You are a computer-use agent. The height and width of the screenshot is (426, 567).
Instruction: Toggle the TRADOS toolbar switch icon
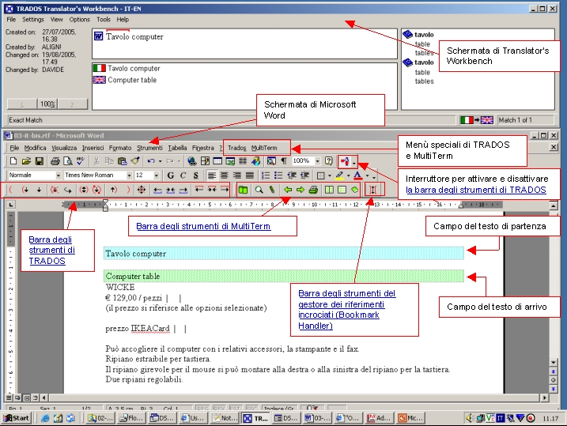(345, 162)
